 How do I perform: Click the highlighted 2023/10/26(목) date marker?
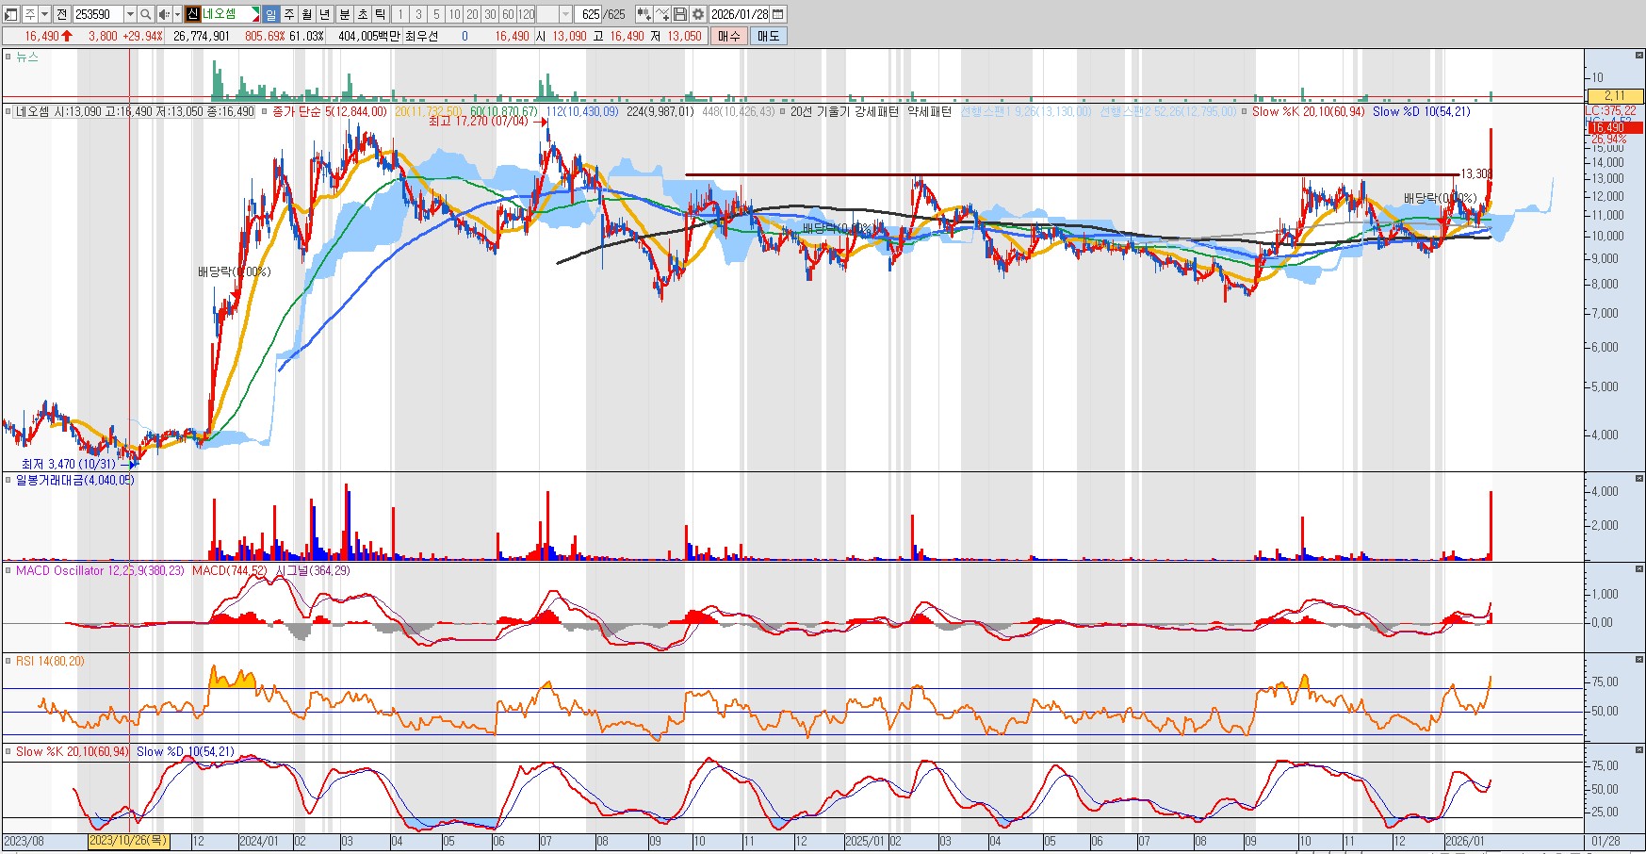[x=129, y=841]
